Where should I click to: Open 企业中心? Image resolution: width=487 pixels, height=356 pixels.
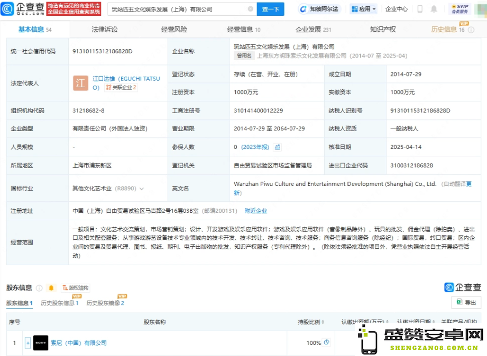click(396, 9)
